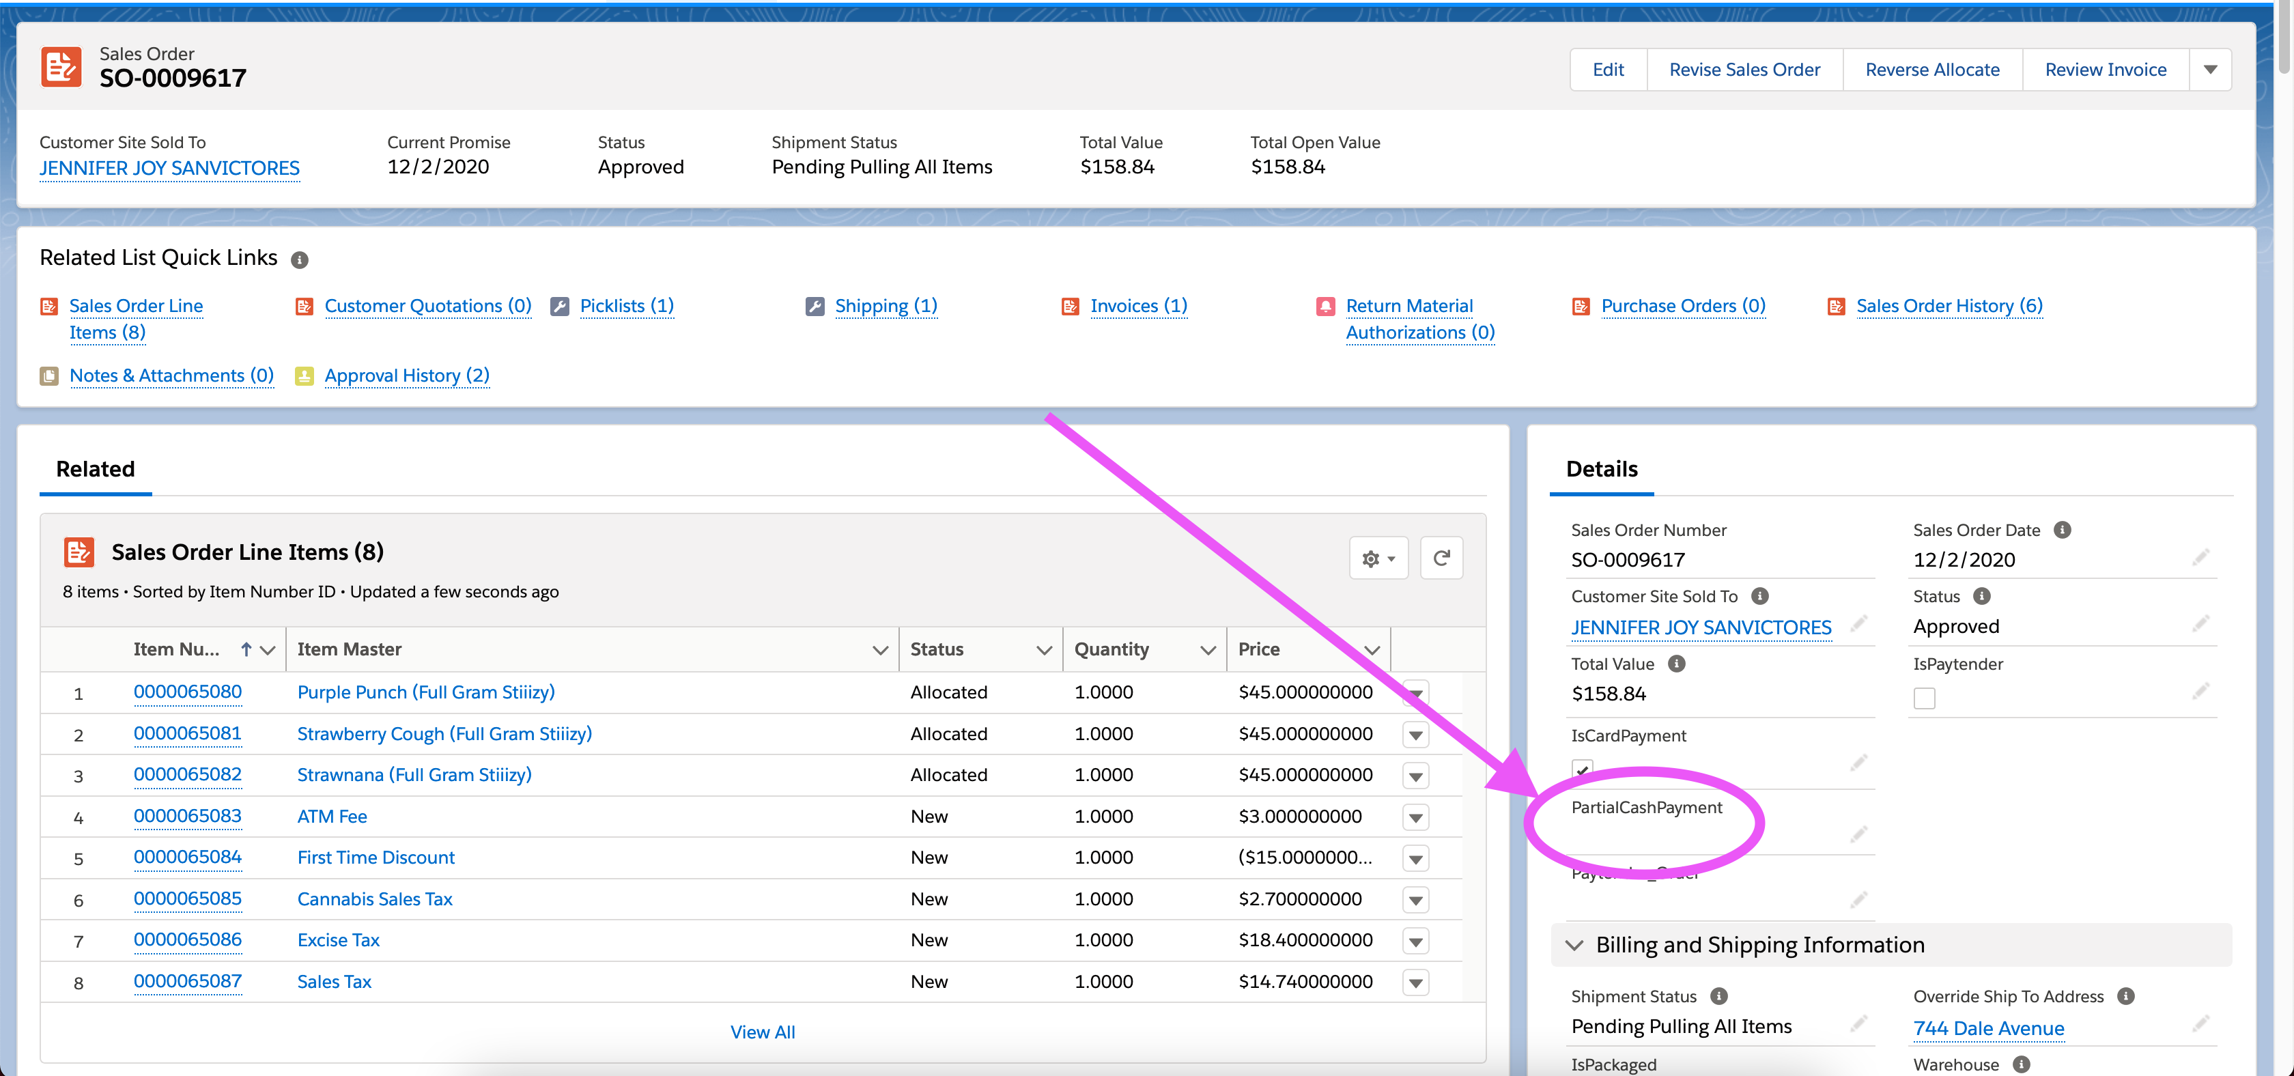Viewport: 2294px width, 1076px height.
Task: Open the Excise Tax item master
Action: [x=339, y=941]
